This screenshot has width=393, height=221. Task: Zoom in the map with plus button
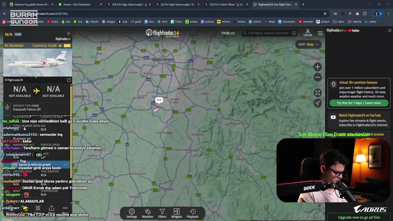pyautogui.click(x=317, y=67)
